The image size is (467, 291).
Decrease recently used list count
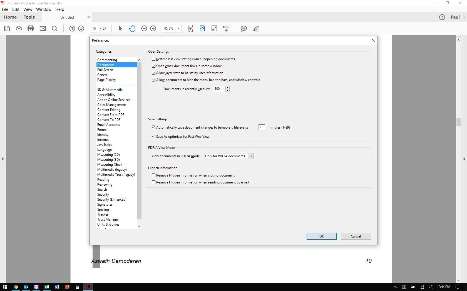pyautogui.click(x=227, y=90)
